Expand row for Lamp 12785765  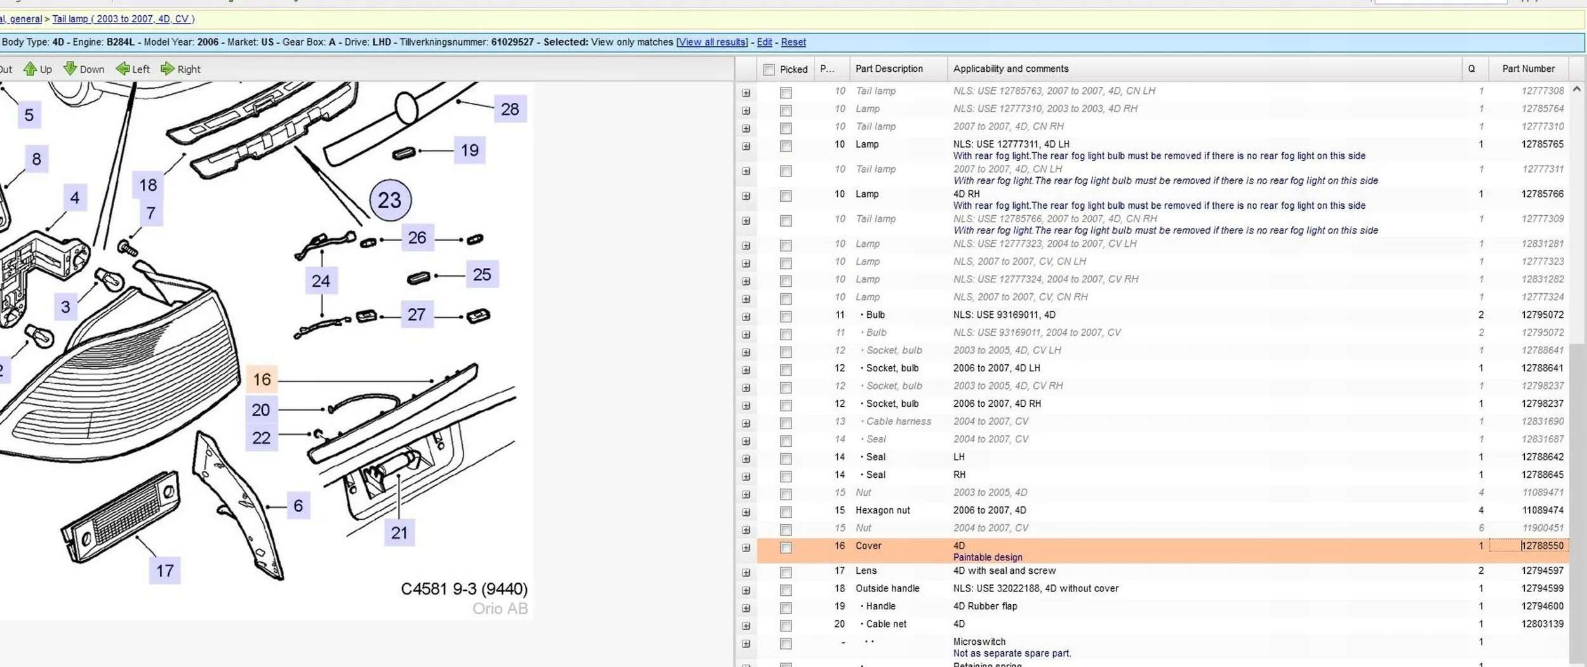pyautogui.click(x=746, y=146)
